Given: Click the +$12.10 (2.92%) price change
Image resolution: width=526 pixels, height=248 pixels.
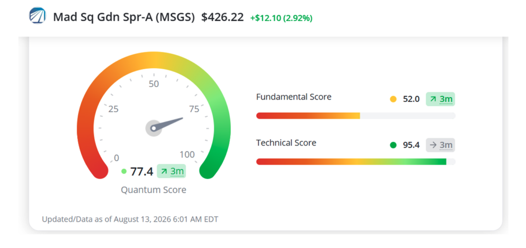Looking at the screenshot, I should click(281, 18).
